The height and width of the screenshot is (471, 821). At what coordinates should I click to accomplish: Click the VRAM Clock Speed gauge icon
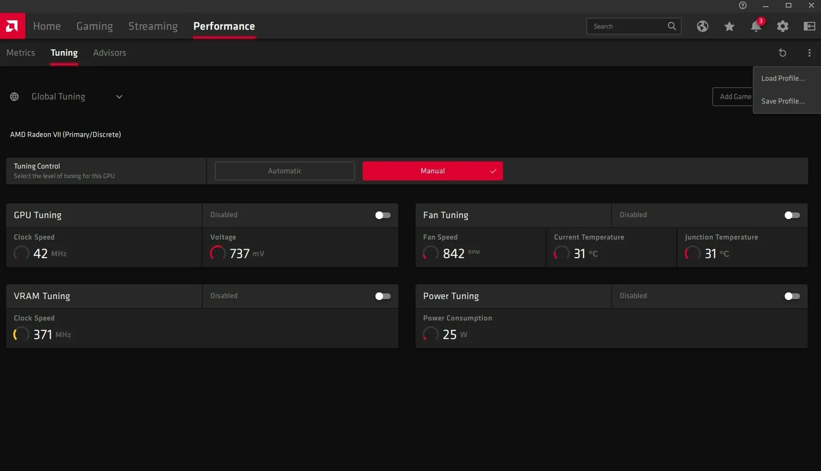pos(21,334)
